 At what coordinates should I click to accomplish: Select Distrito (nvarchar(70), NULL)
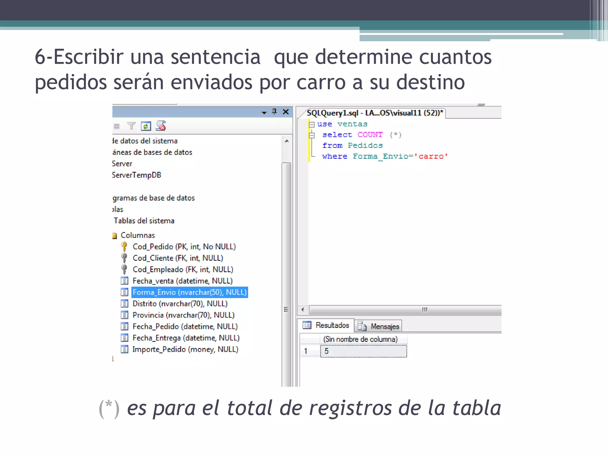pos(180,304)
